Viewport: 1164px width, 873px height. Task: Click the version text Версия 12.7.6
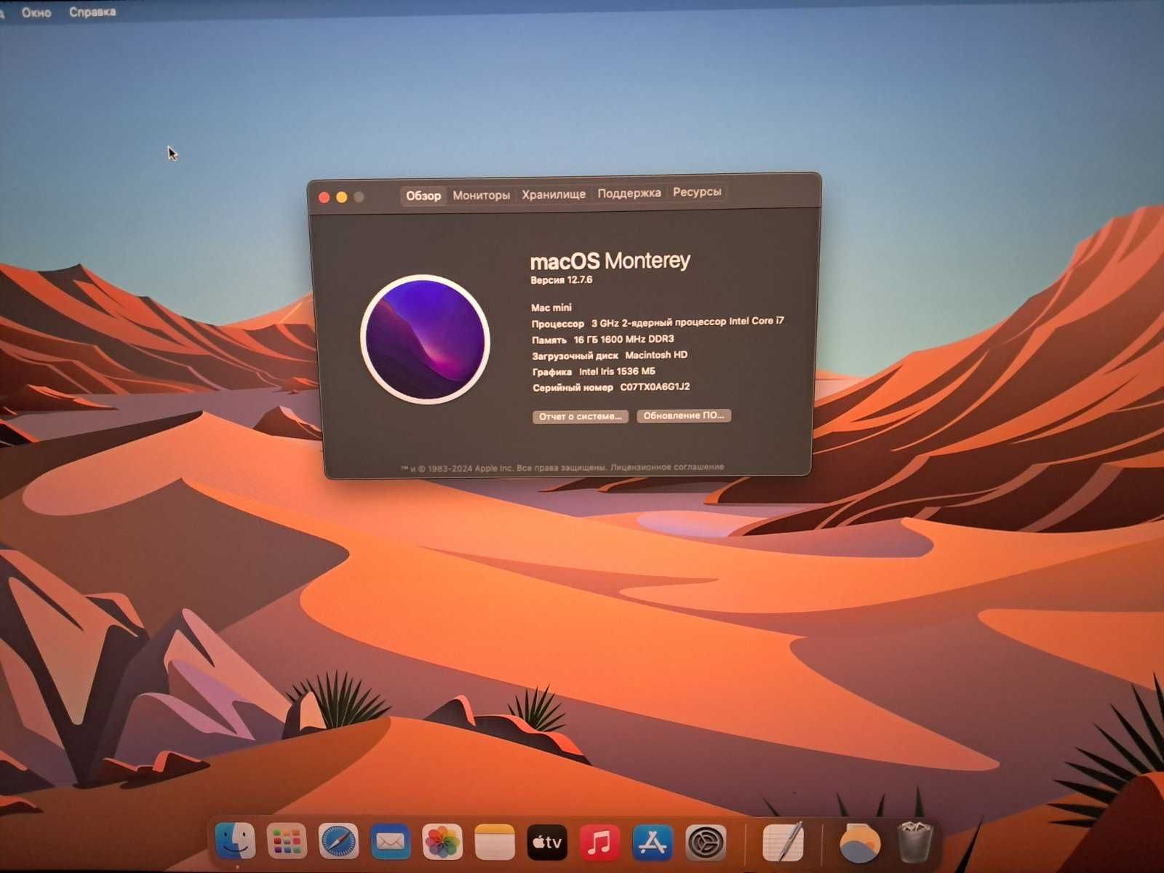[x=561, y=280]
